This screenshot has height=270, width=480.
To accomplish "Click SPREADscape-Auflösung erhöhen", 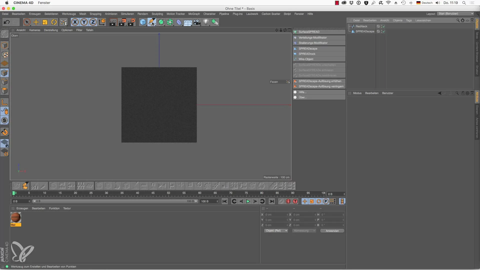I will pyautogui.click(x=319, y=81).
